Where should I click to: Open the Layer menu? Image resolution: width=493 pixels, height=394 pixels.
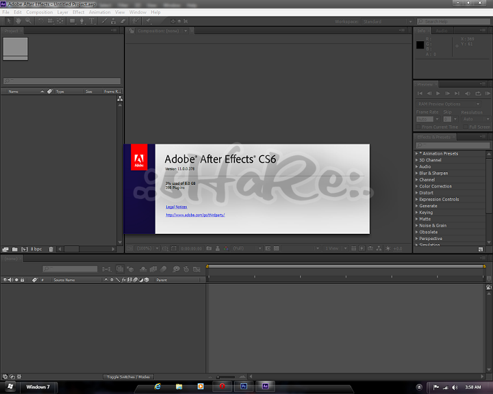62,12
